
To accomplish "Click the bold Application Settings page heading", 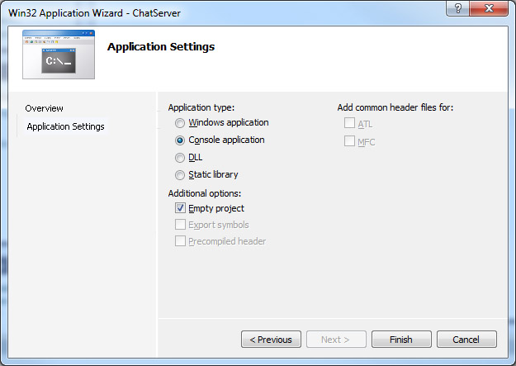I will tap(161, 47).
